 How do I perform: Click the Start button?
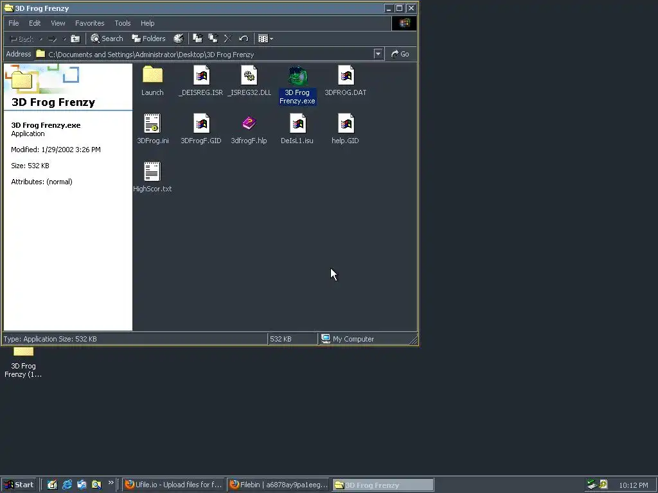tap(19, 485)
